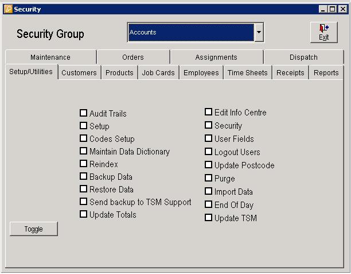351x274 pixels.
Task: Go to the Reports tab
Action: [326, 73]
